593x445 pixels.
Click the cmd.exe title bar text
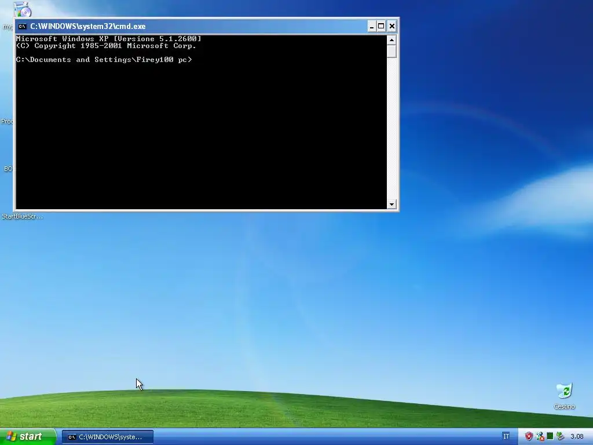tap(88, 26)
